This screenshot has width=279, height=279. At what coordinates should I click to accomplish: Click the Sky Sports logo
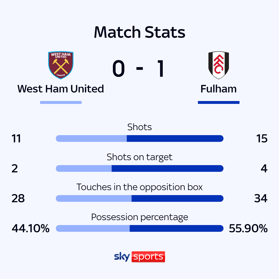coord(139,257)
